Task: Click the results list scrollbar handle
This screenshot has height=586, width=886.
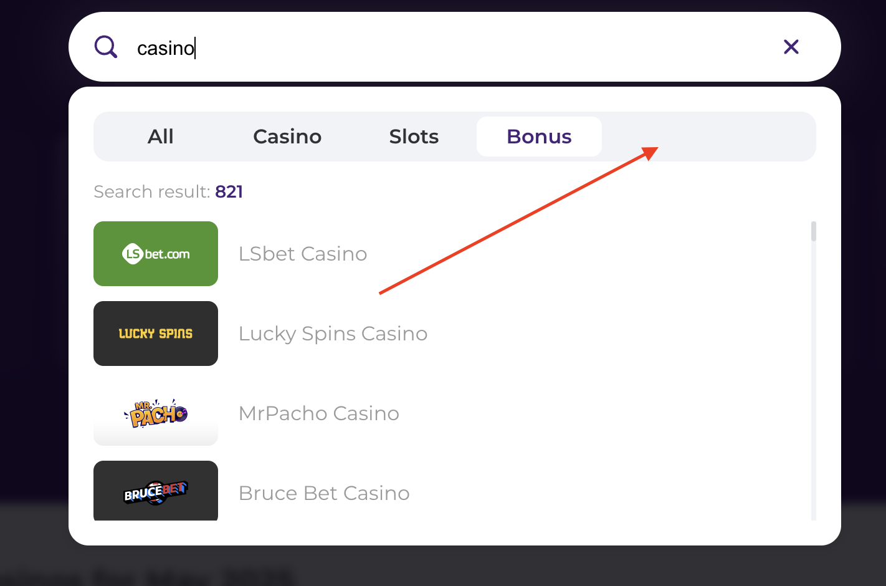Action: tap(814, 231)
